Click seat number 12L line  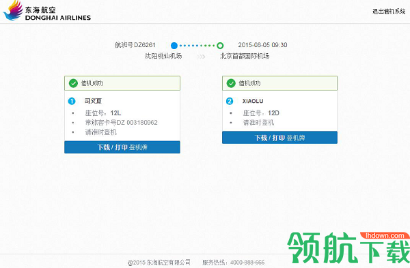tap(103, 113)
